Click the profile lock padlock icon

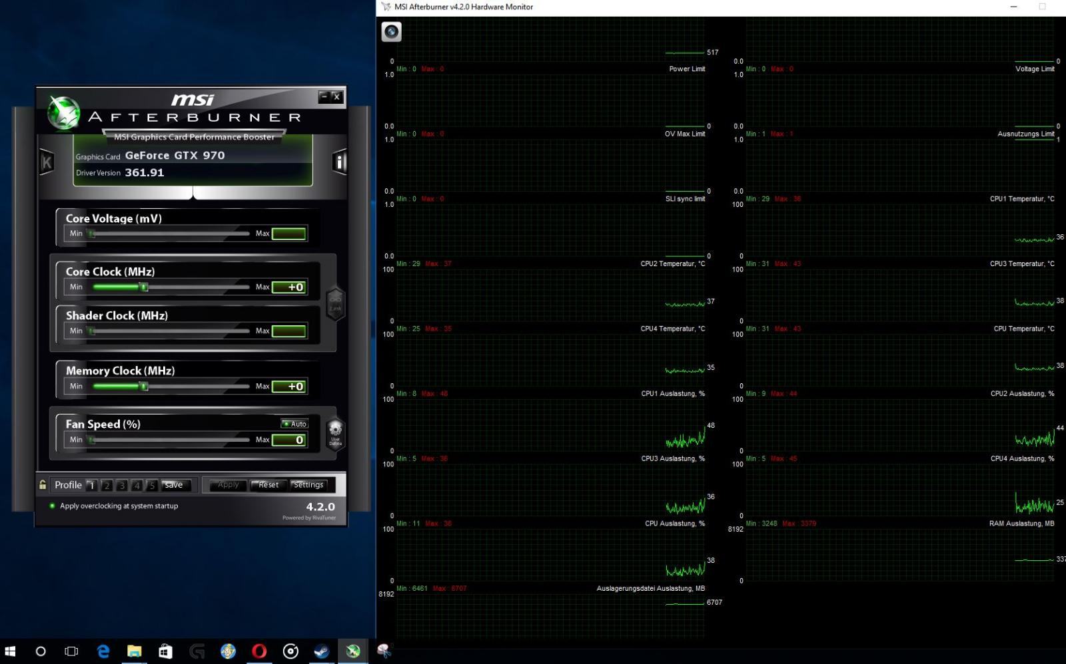43,484
